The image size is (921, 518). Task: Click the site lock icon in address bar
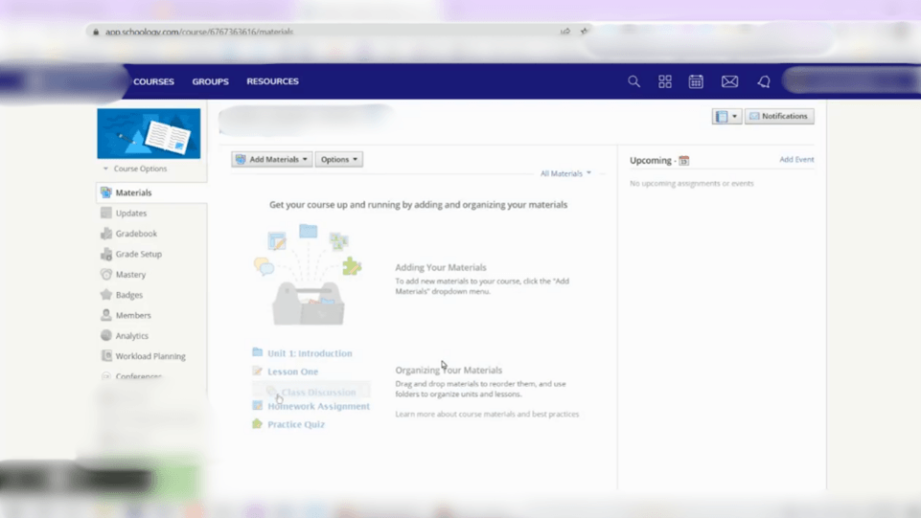pos(96,32)
